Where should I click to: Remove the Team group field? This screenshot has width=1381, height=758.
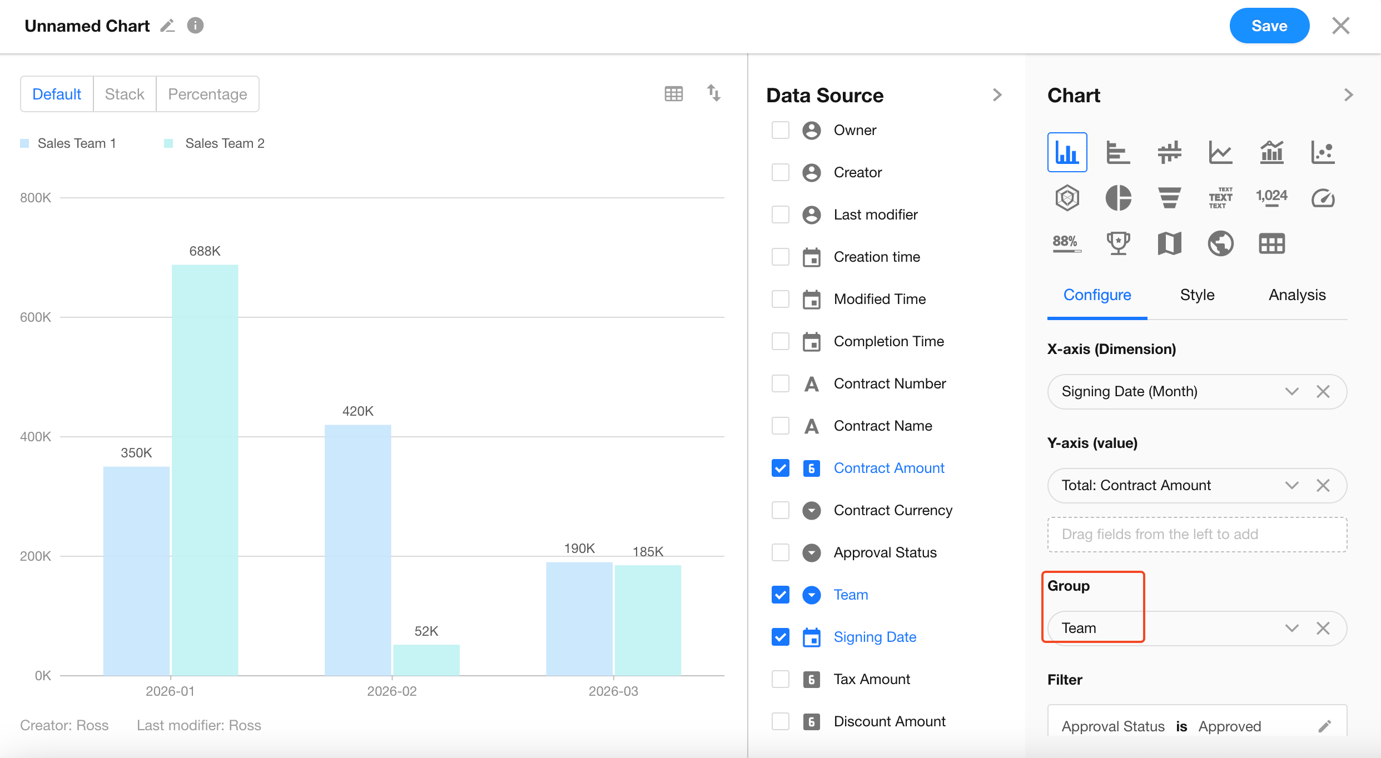coord(1323,628)
